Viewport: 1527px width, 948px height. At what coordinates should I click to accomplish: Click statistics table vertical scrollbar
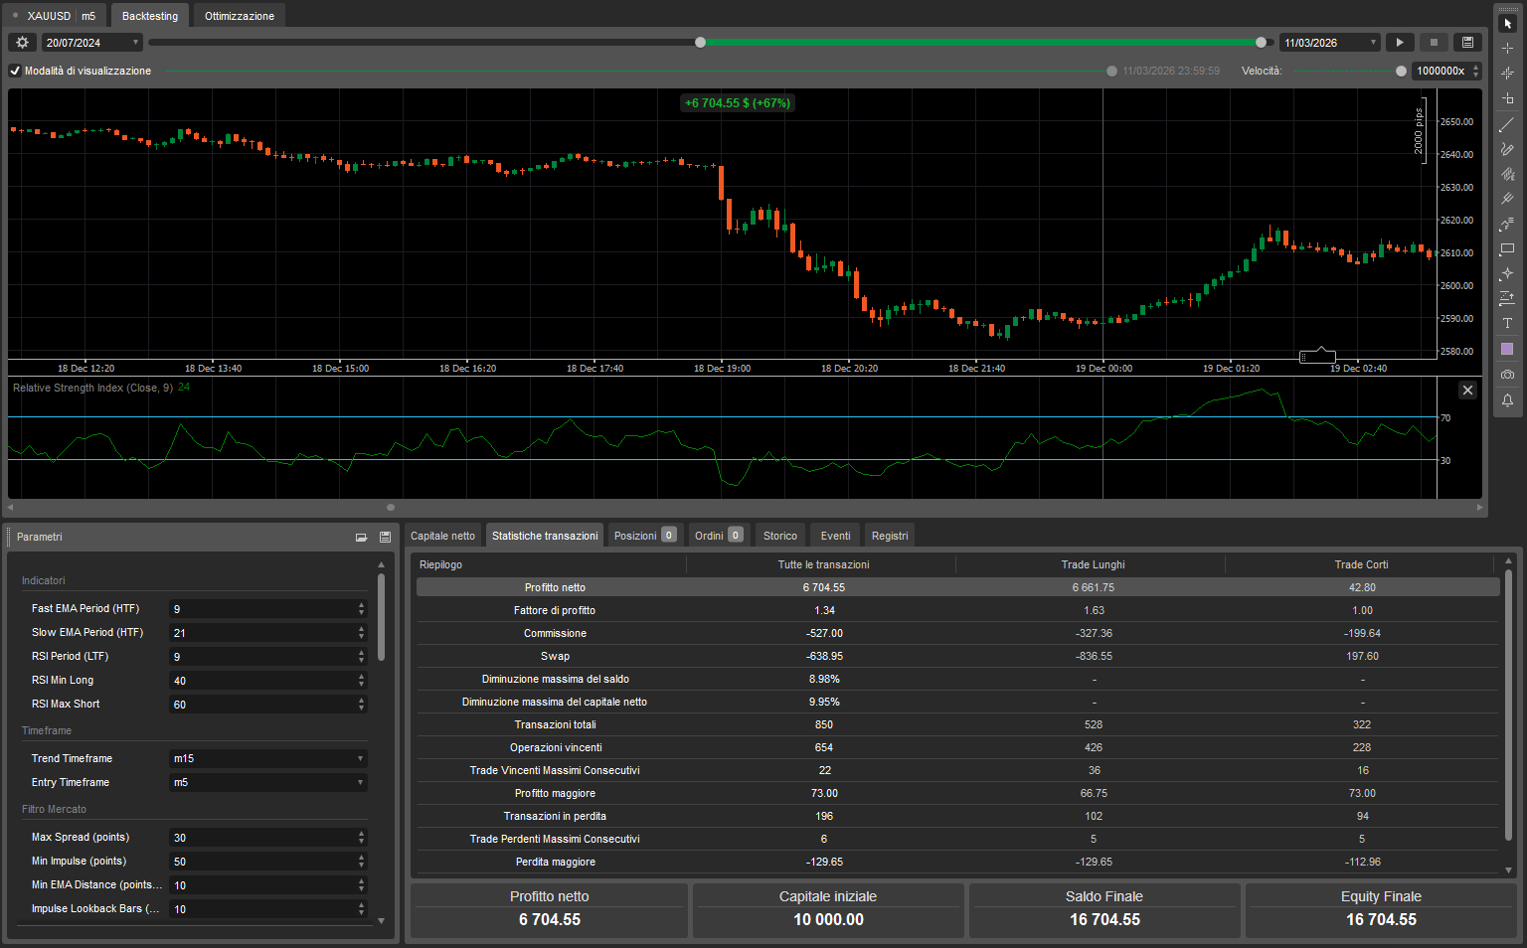tap(1509, 705)
